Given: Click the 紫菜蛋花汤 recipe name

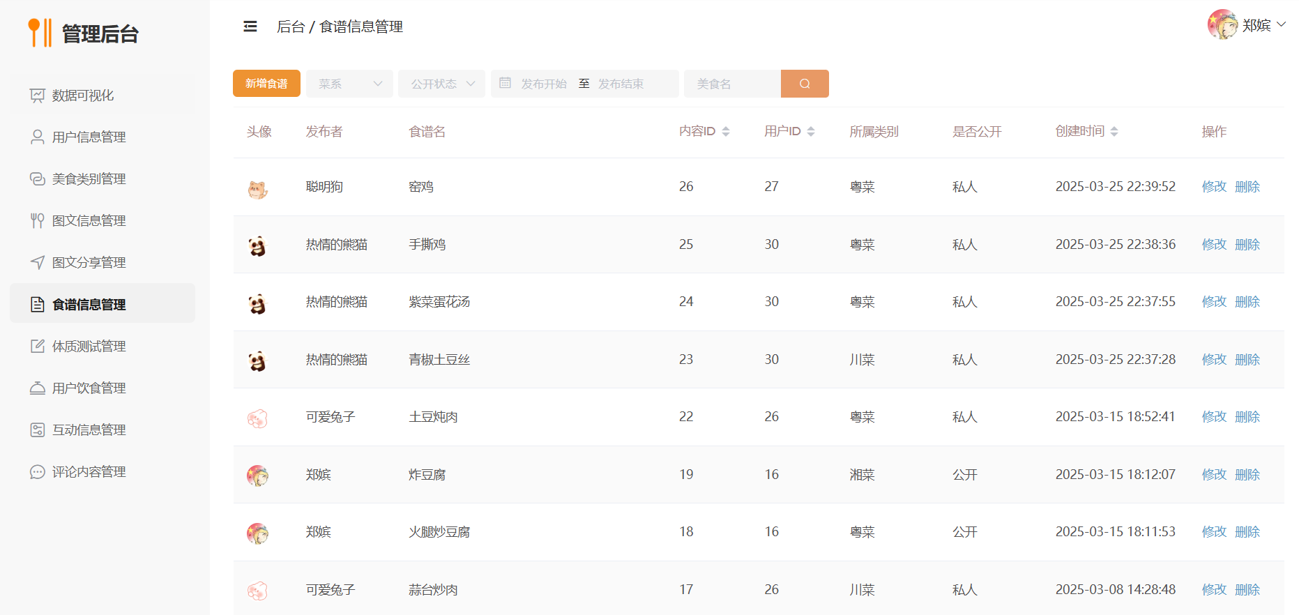Looking at the screenshot, I should 439,302.
